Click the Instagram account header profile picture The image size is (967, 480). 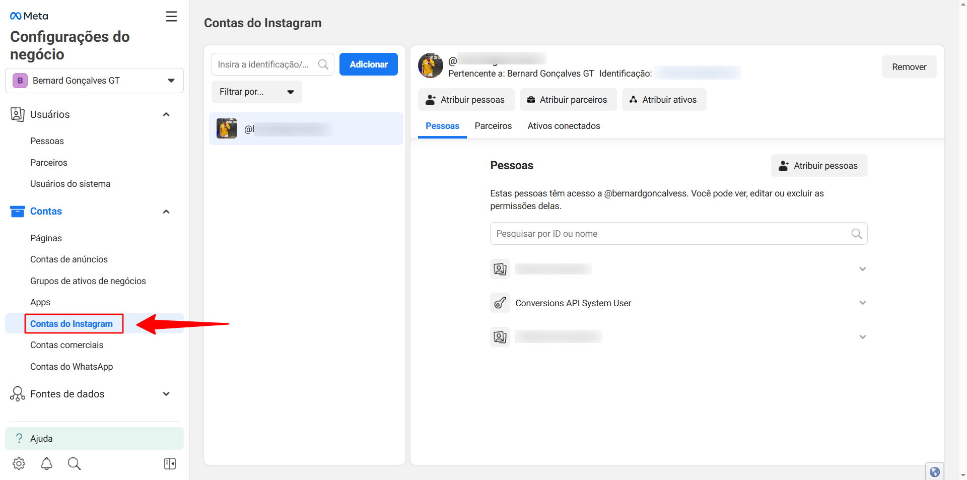431,65
